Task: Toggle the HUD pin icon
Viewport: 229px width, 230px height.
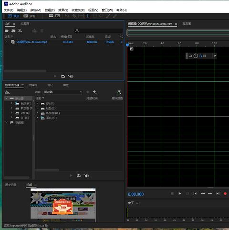Action: click(x=215, y=56)
